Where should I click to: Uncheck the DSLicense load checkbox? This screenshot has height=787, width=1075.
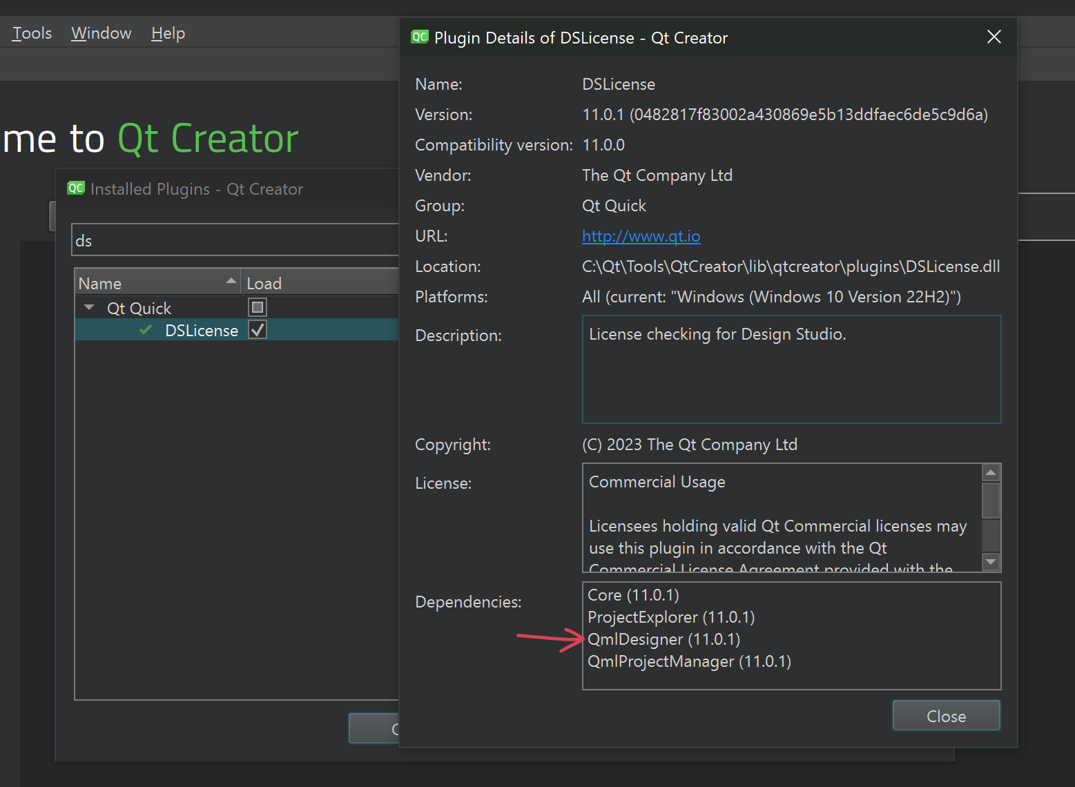[x=258, y=330]
